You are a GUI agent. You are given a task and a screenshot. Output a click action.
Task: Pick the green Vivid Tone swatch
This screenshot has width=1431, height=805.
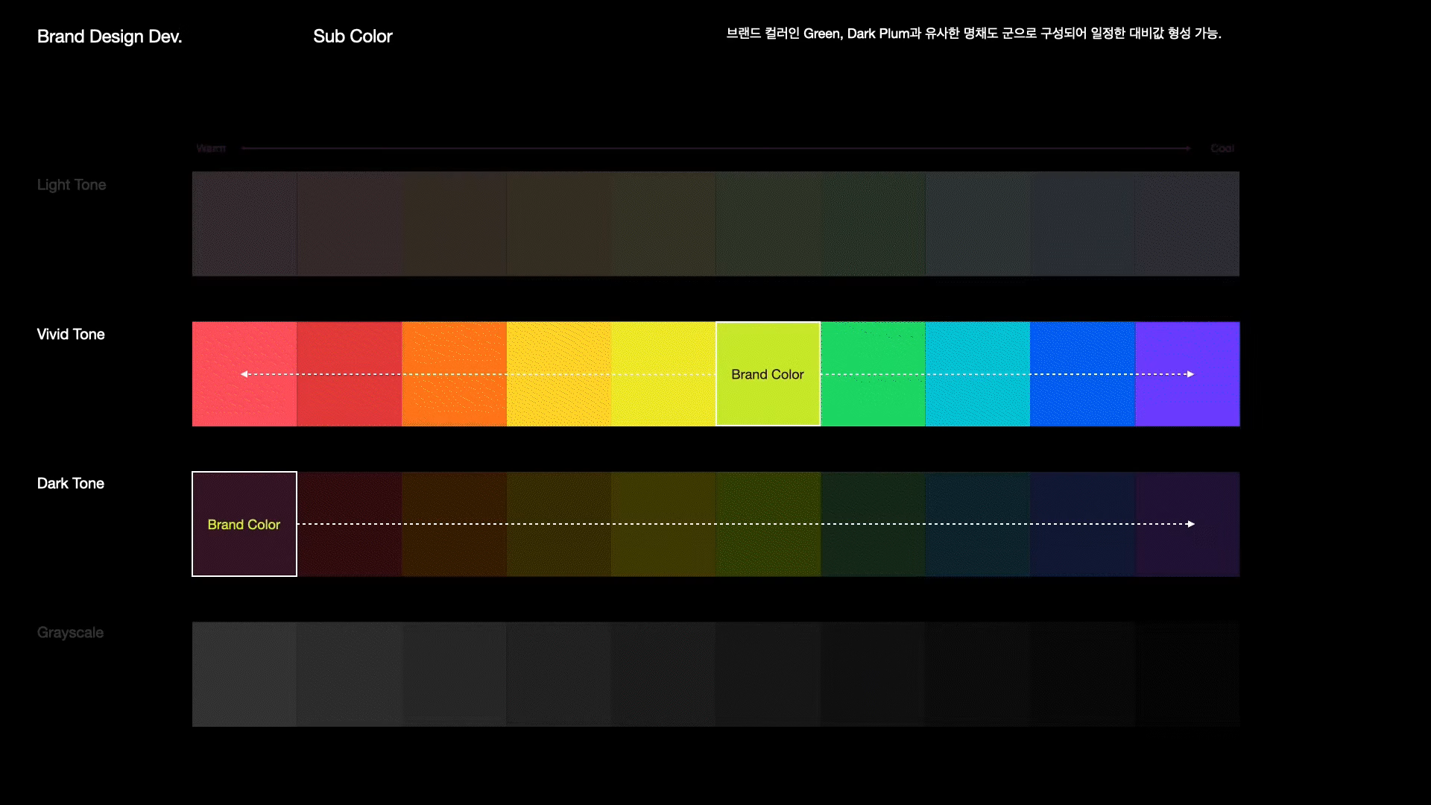tap(873, 374)
